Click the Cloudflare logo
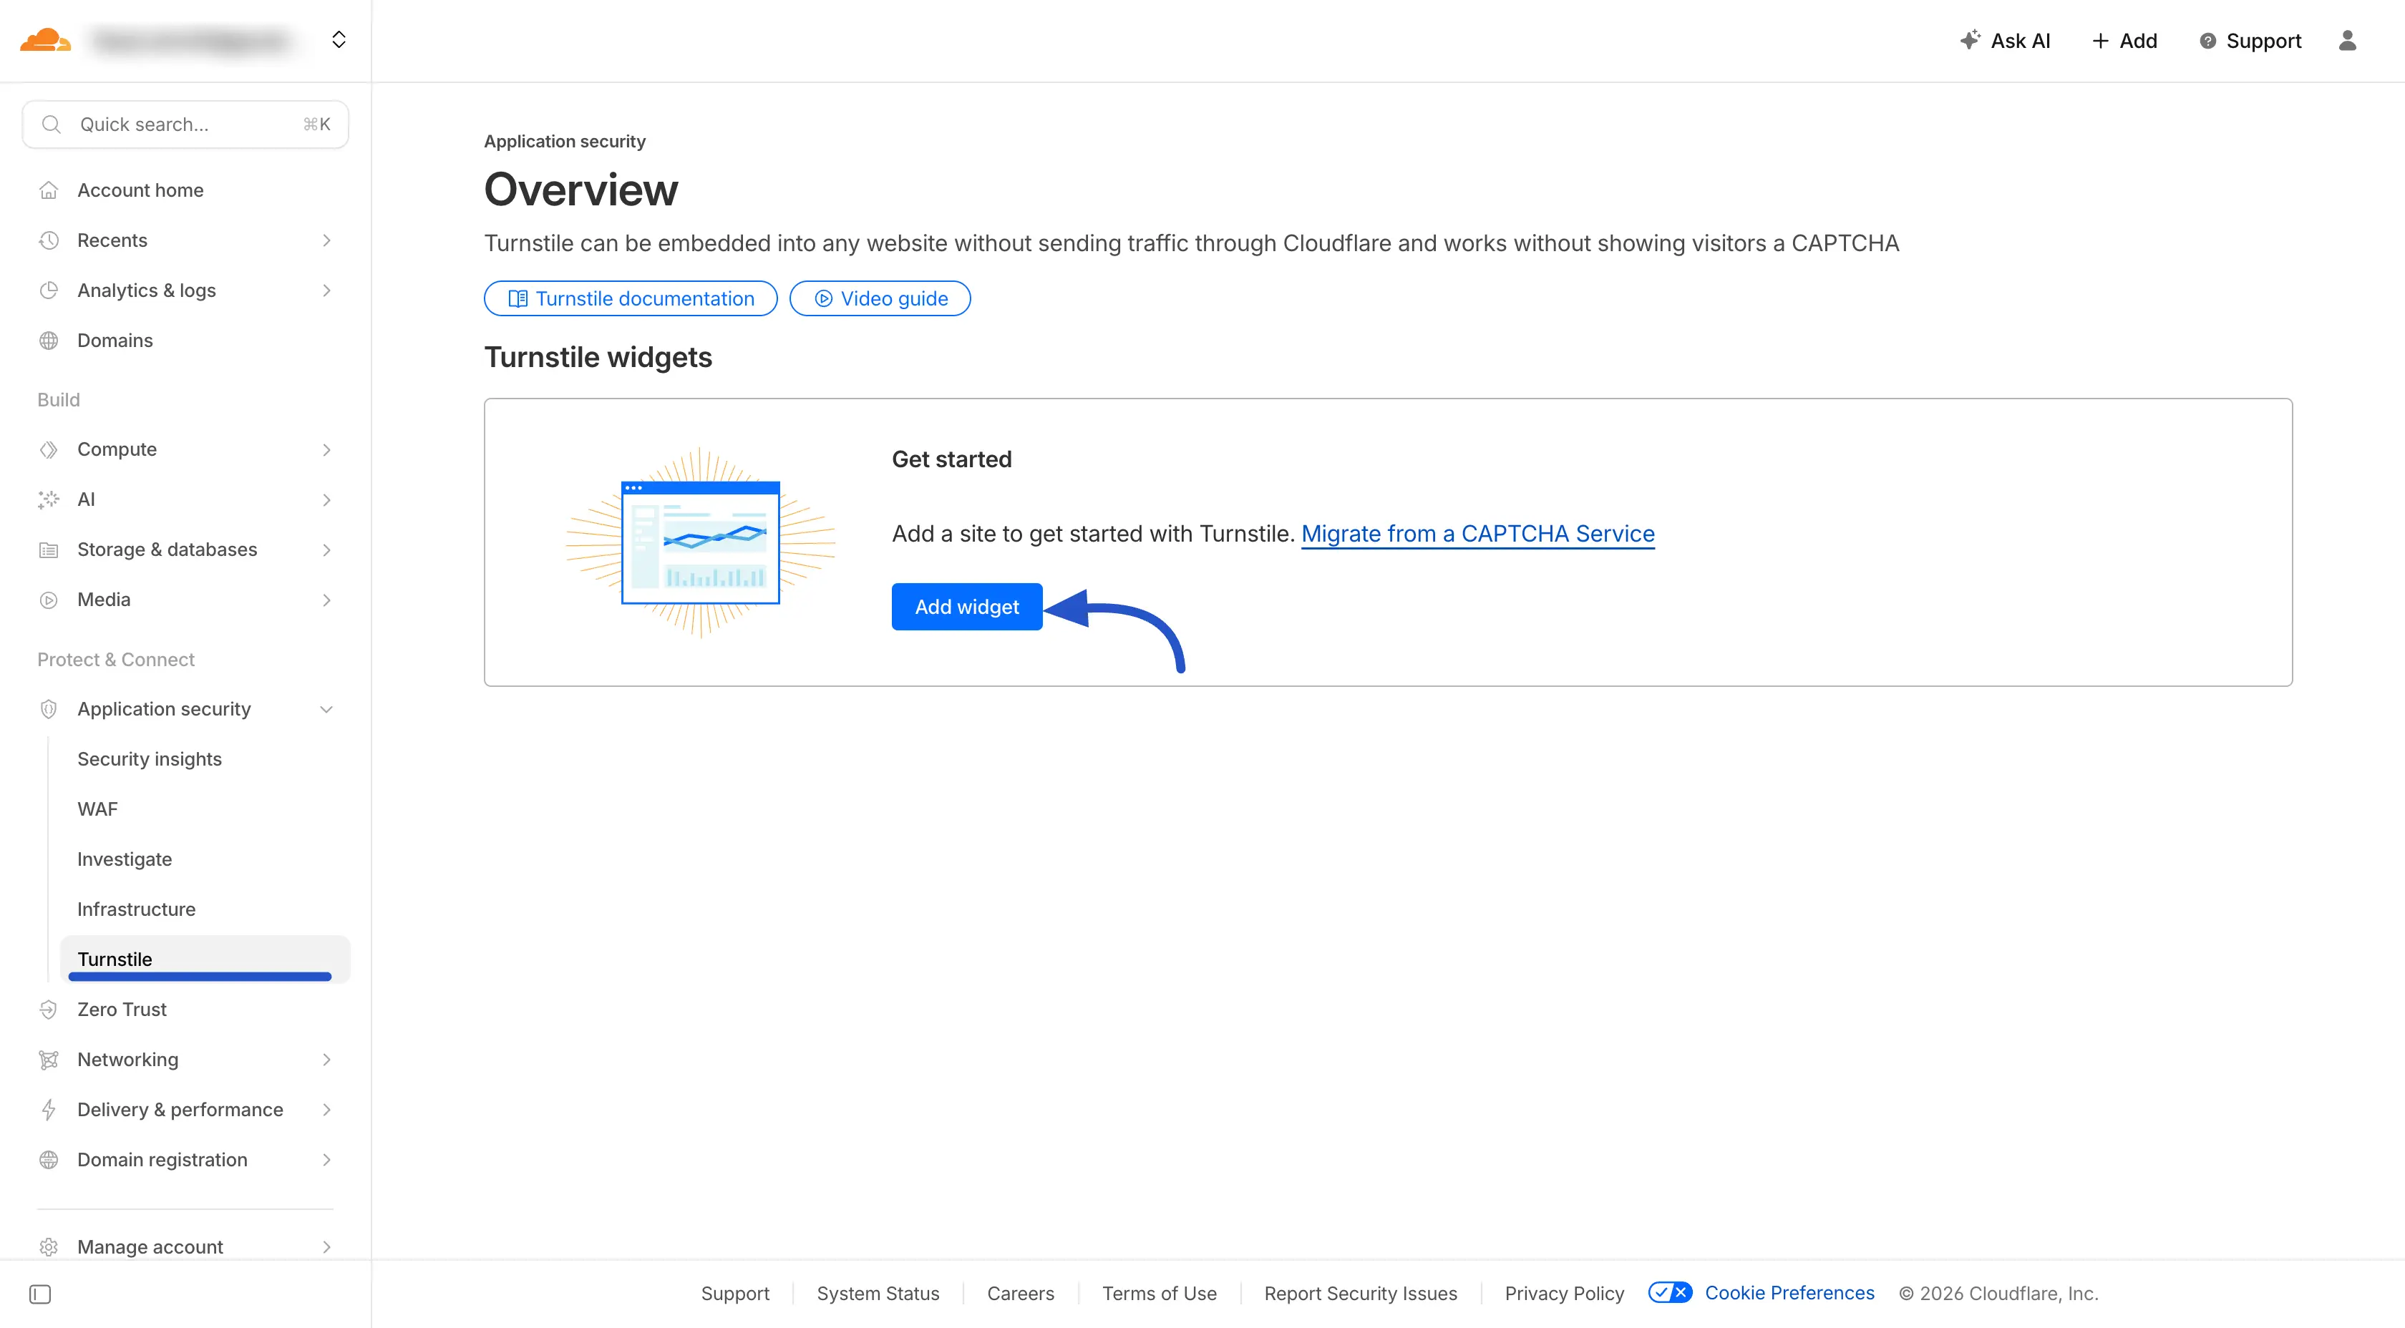The width and height of the screenshot is (2405, 1328). pos(46,39)
